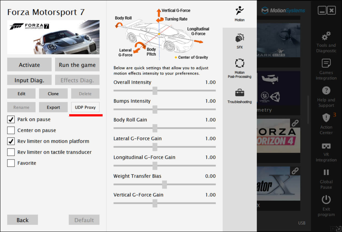Enable Rev limiter on tactile transducer

11,152
